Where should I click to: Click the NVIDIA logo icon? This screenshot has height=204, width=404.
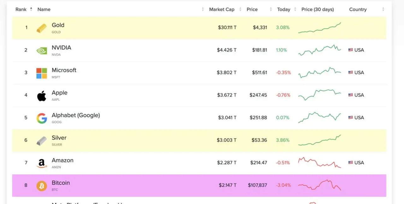(x=42, y=50)
